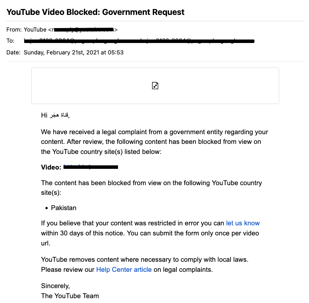Click the "To:" field label

point(10,41)
